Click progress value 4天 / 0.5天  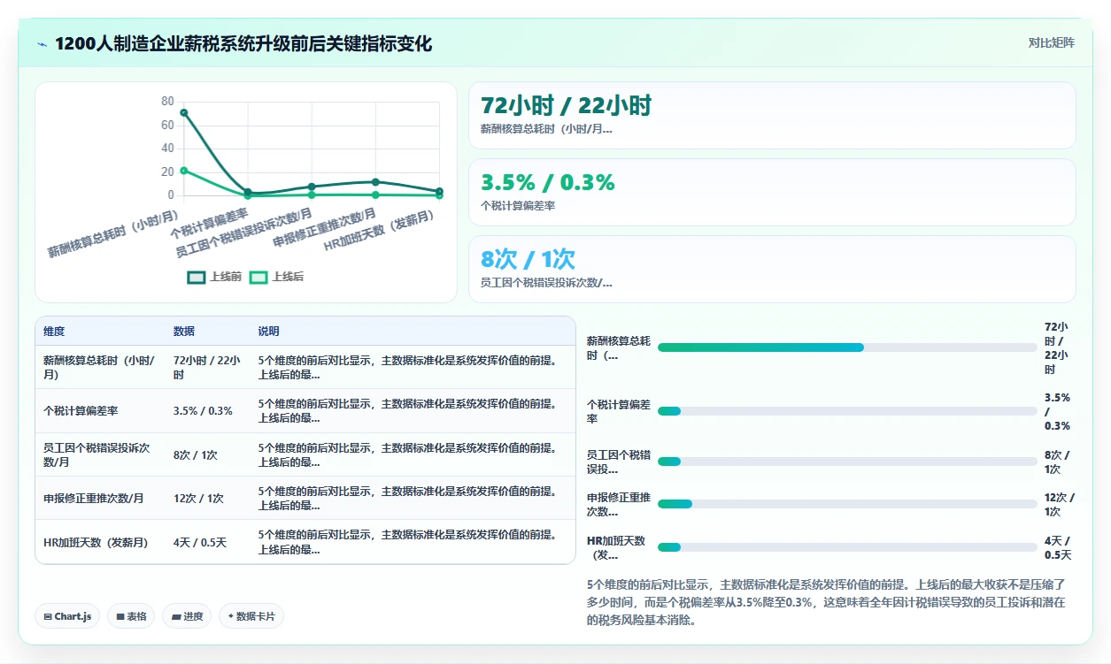click(x=1058, y=547)
